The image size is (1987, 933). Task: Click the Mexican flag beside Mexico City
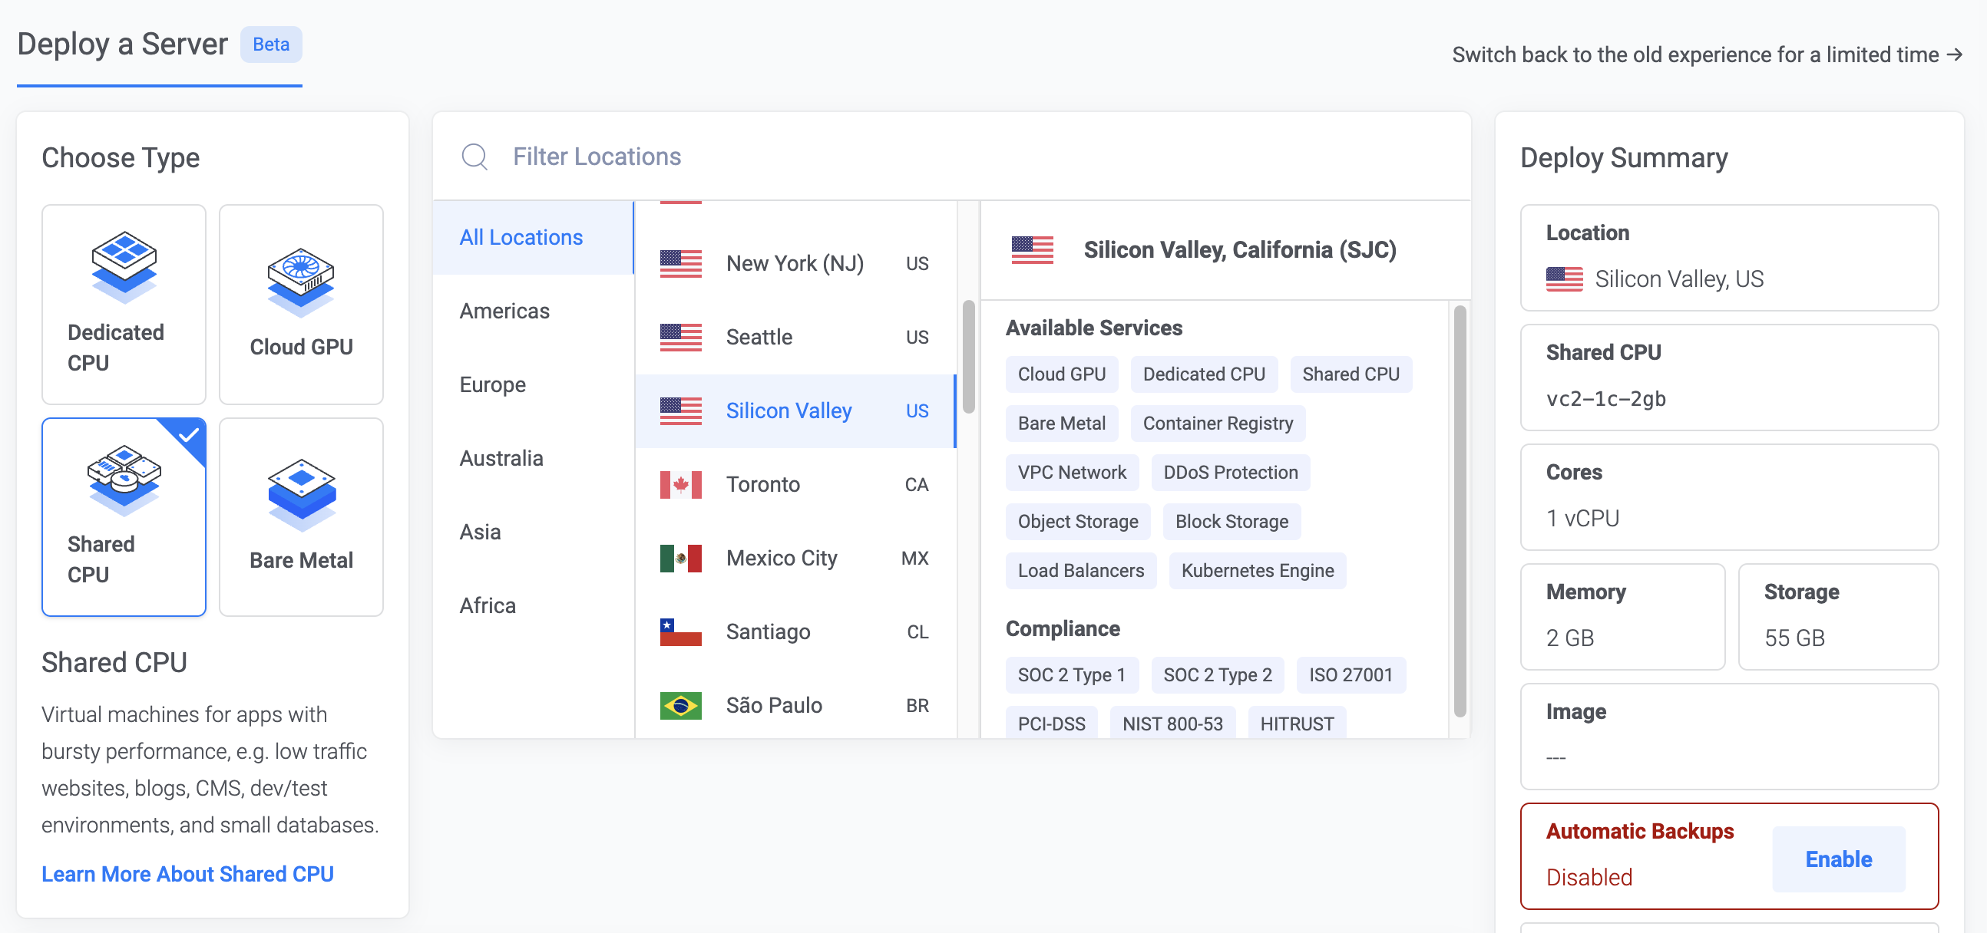(680, 559)
